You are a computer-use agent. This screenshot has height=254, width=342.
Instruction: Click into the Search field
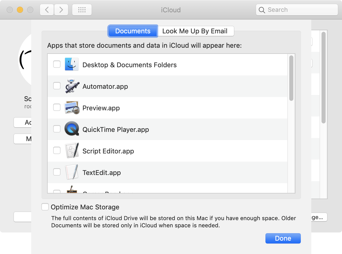click(297, 10)
